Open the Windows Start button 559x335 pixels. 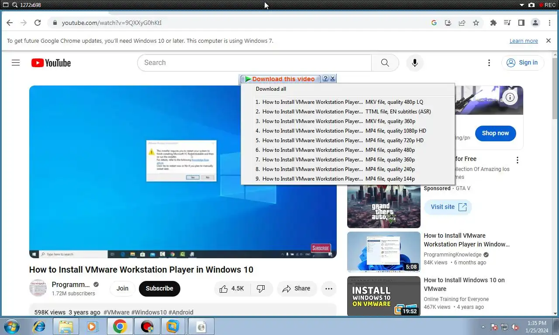pyautogui.click(x=12, y=326)
